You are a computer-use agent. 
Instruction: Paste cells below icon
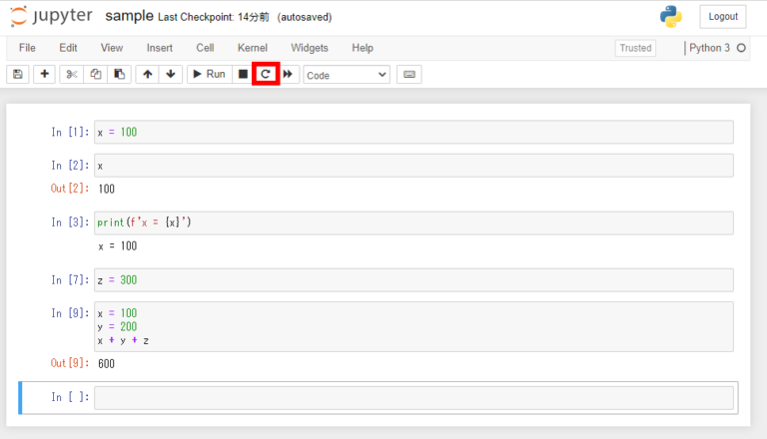[120, 74]
